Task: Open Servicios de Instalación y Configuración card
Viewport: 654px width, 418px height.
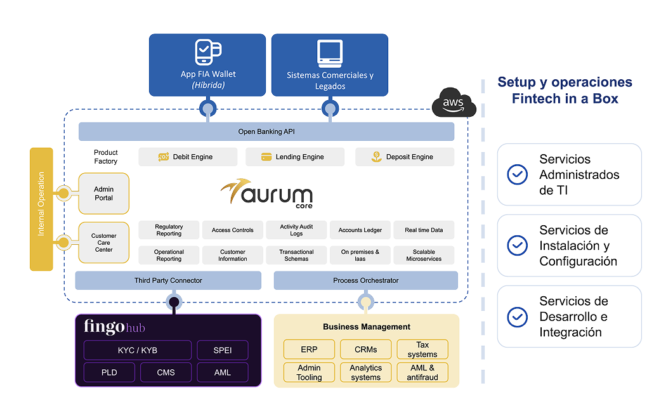Action: coord(570,245)
